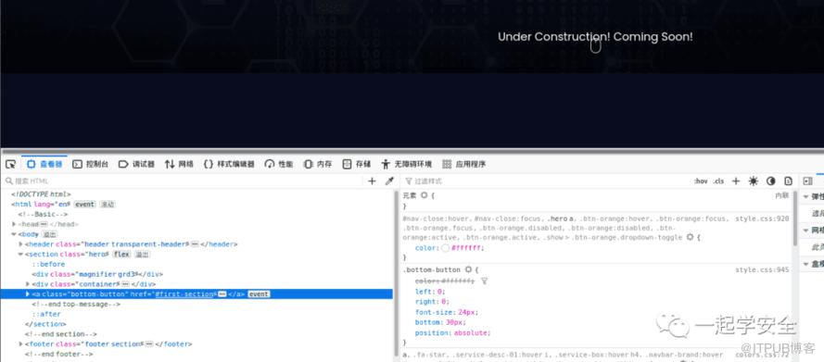The image size is (824, 362).
Task: Expand the header transparent-header node
Action: click(x=21, y=244)
